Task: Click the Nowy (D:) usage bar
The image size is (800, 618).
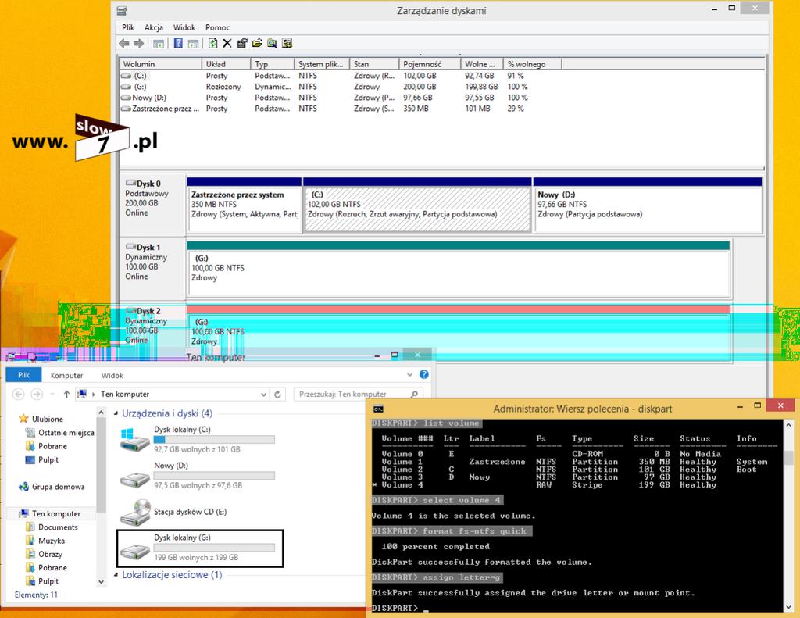Action: click(214, 476)
